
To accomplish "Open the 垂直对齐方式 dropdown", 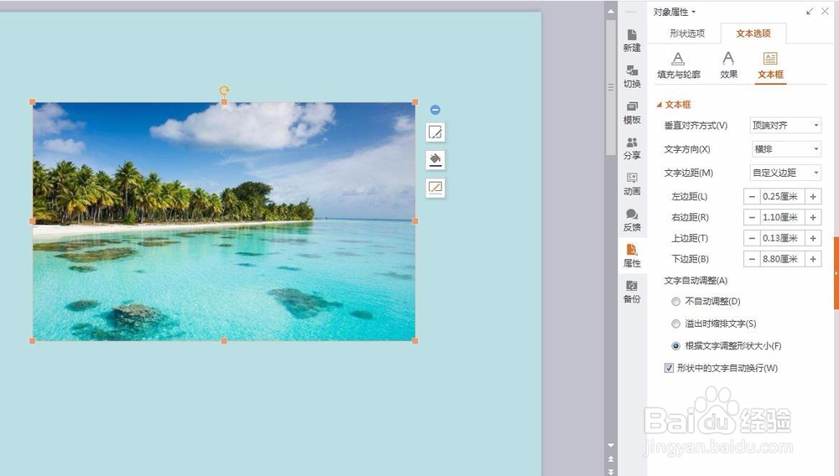I will 785,126.
